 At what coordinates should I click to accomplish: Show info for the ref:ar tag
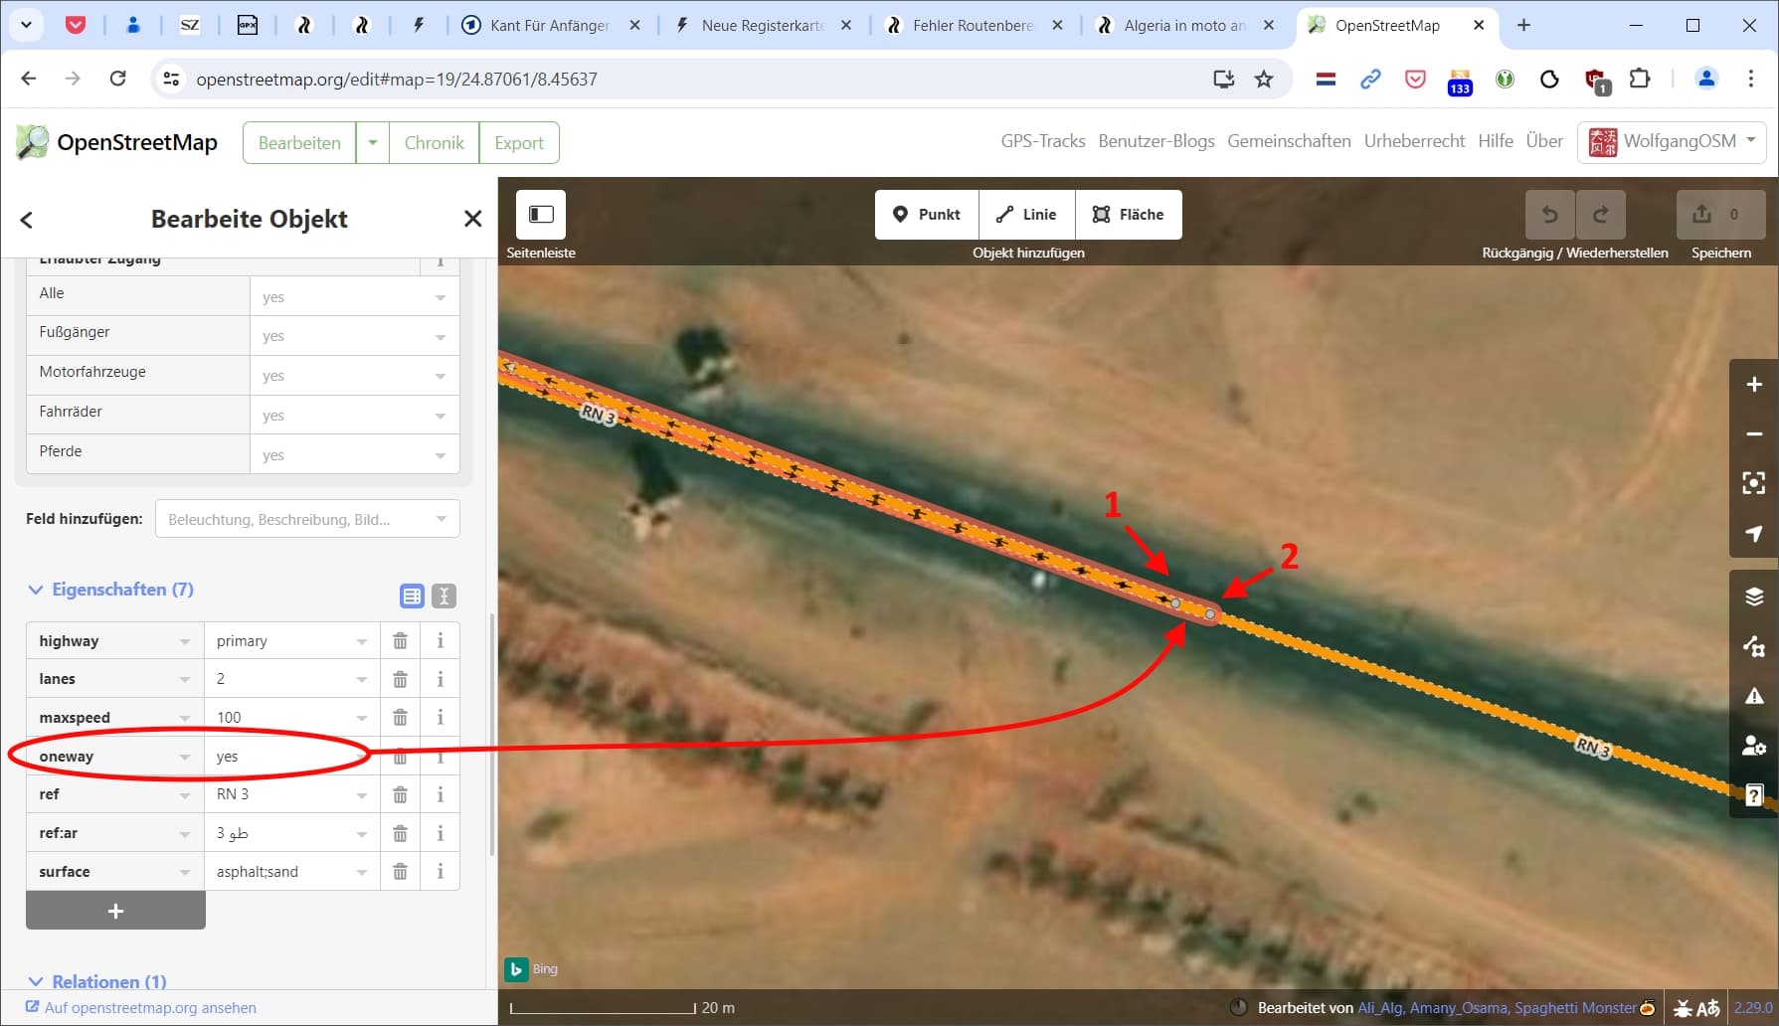pyautogui.click(x=440, y=833)
